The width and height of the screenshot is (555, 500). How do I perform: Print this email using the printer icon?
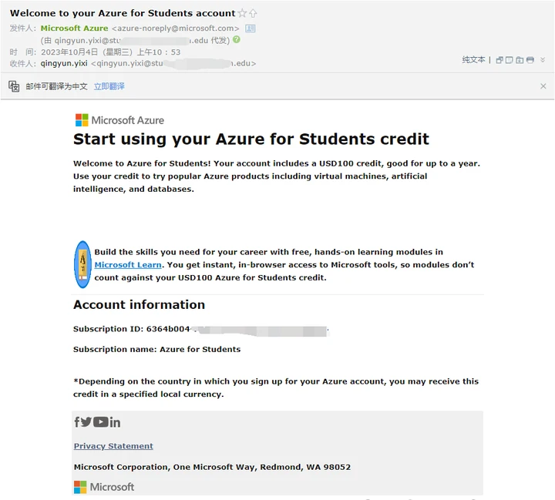click(x=530, y=60)
